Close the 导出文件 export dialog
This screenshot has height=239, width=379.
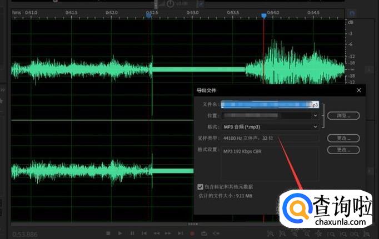(x=358, y=90)
